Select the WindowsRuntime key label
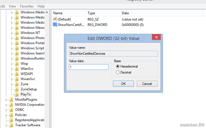 [x=32, y=58]
